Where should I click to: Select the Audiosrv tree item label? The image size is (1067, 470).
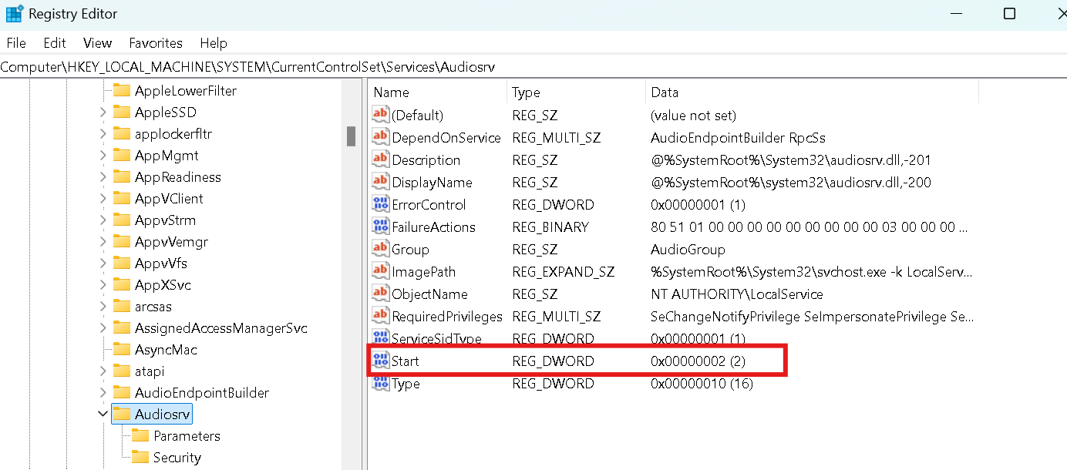[162, 414]
